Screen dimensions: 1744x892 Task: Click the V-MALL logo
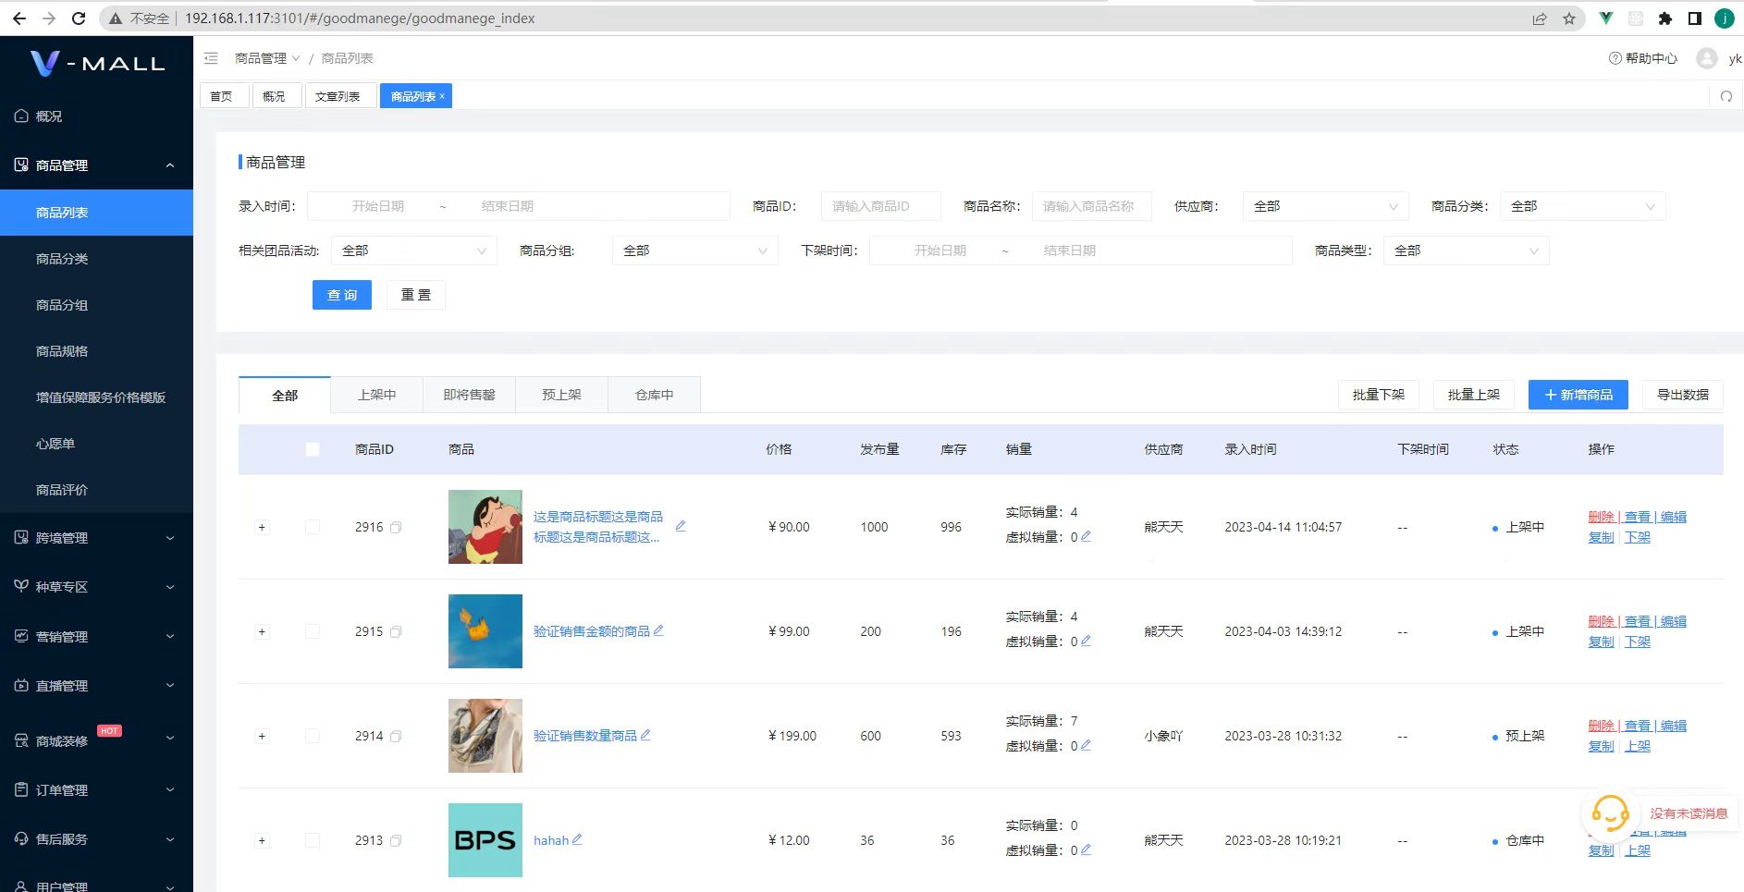[97, 63]
